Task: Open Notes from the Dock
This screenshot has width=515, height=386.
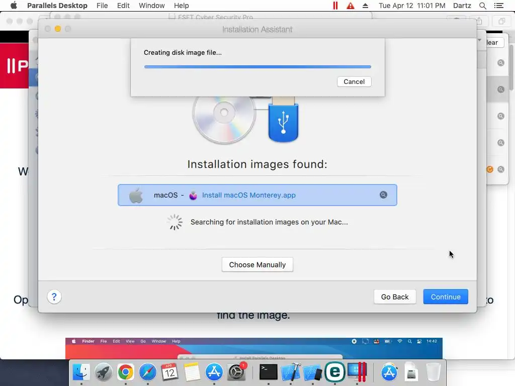Action: coord(192,372)
